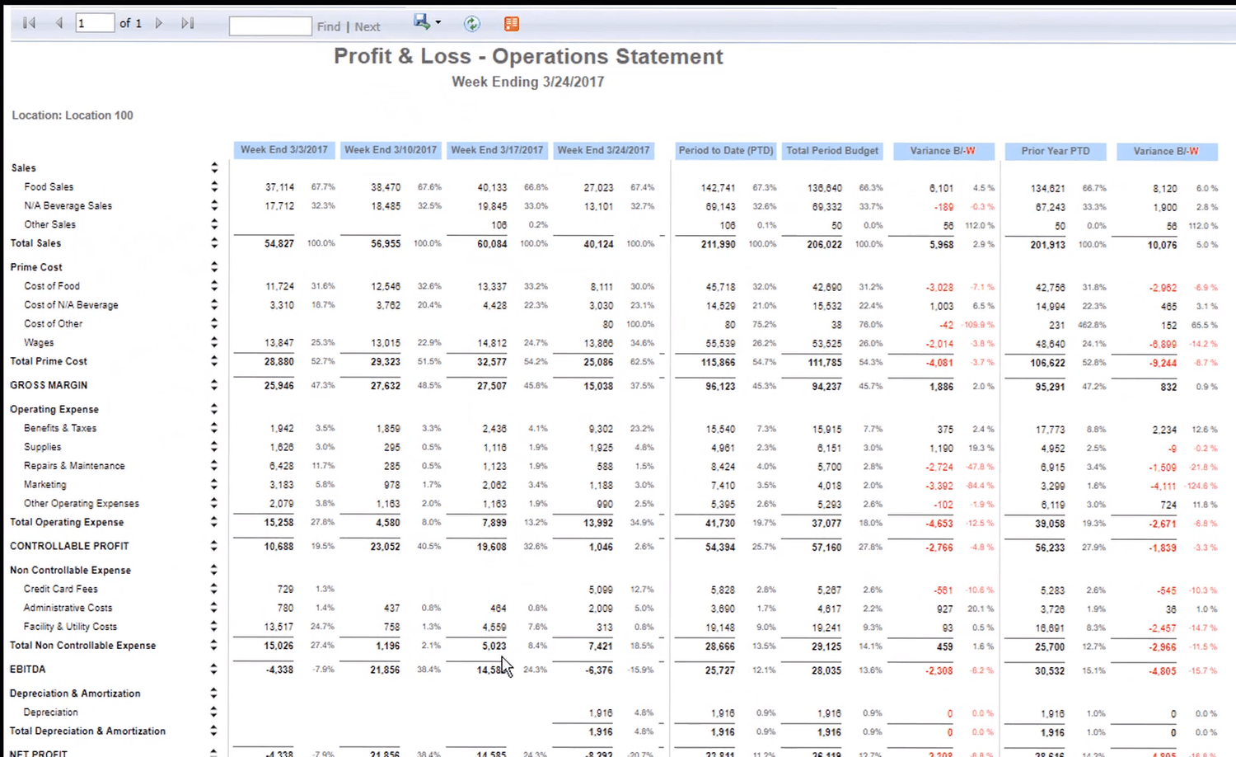Click inside the page number field

(93, 23)
